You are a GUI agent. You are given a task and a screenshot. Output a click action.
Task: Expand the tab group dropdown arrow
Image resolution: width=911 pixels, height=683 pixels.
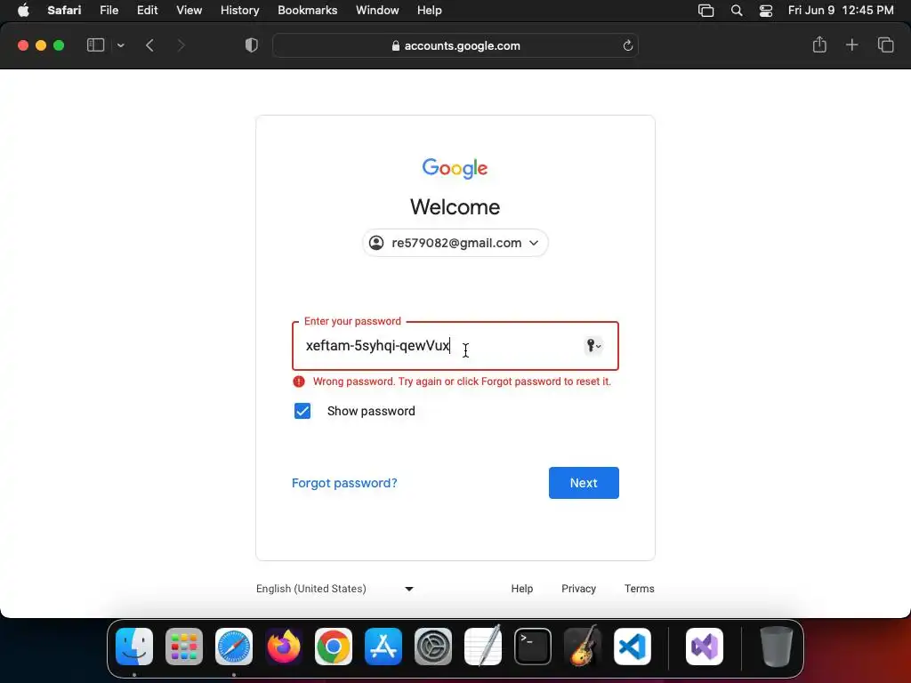point(120,44)
